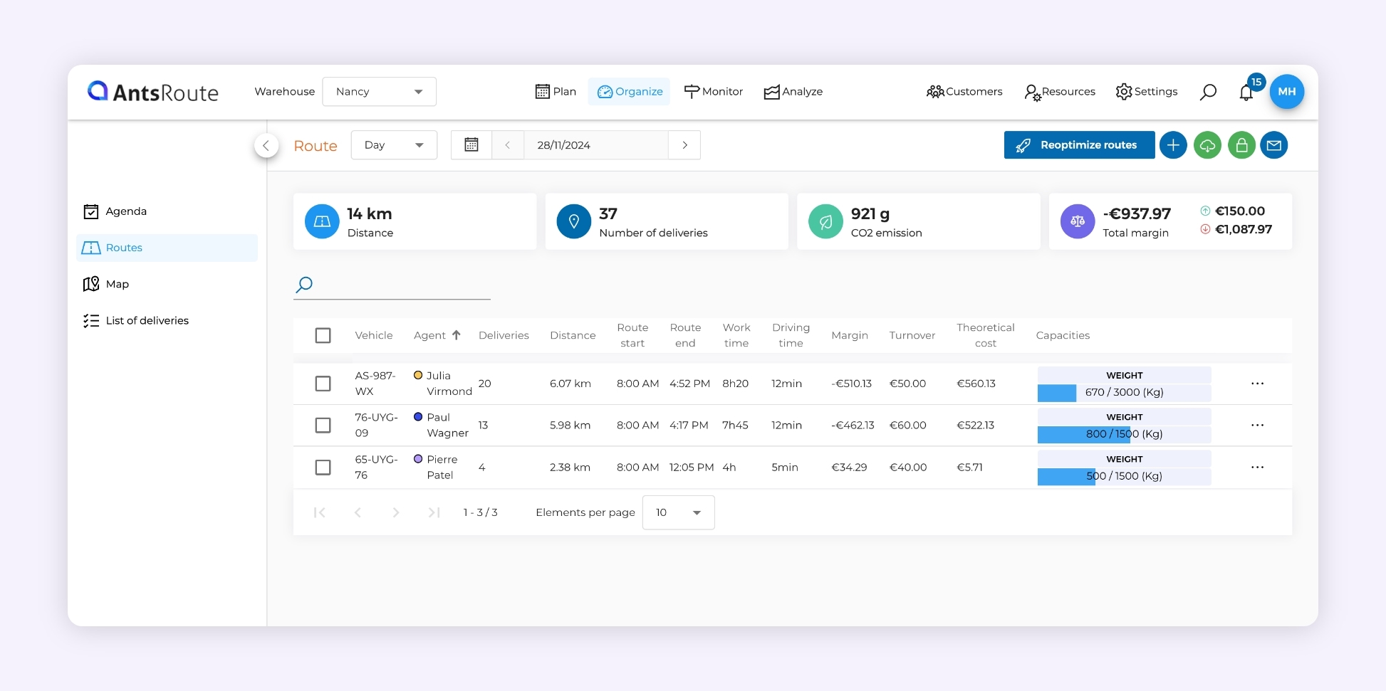Image resolution: width=1386 pixels, height=691 pixels.
Task: Open the calendar date picker icon
Action: (471, 145)
